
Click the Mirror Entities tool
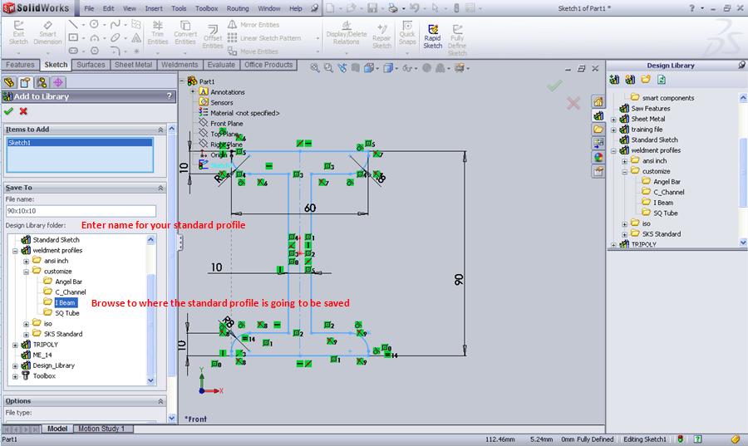(253, 24)
